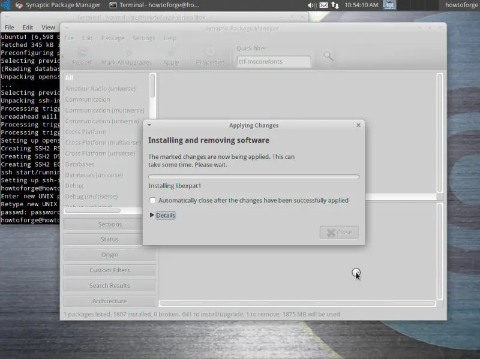Click the search magnifier icon in Synaptic
The height and width of the screenshot is (359, 480).
tap(328, 56)
